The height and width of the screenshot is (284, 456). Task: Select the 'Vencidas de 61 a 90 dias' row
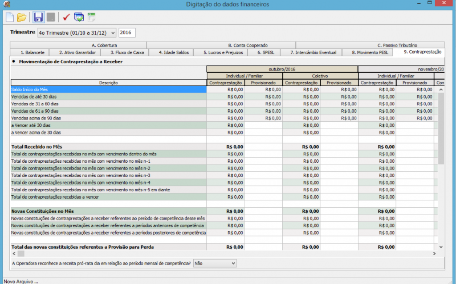(x=109, y=111)
